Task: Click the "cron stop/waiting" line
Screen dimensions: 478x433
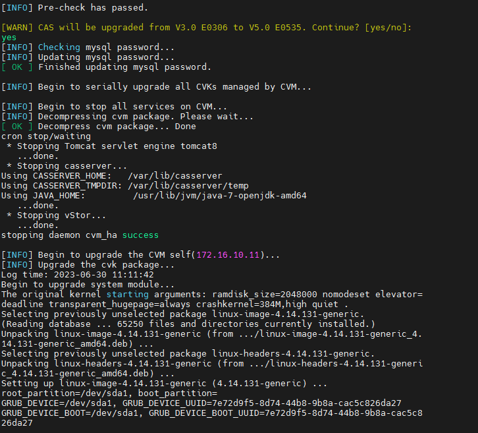Action: [x=46, y=136]
